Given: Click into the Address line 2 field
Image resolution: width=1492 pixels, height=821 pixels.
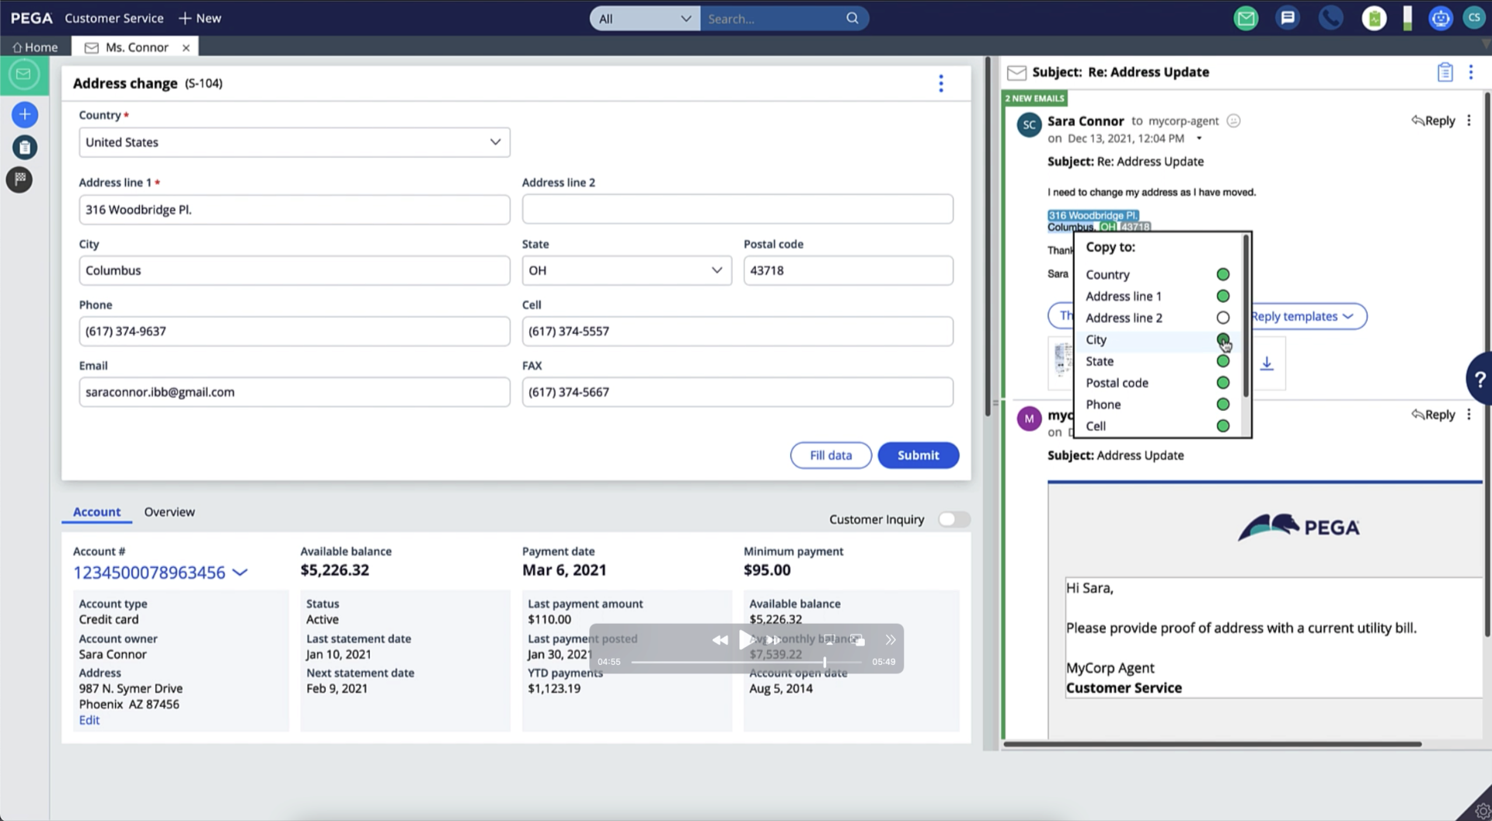Looking at the screenshot, I should pos(737,210).
